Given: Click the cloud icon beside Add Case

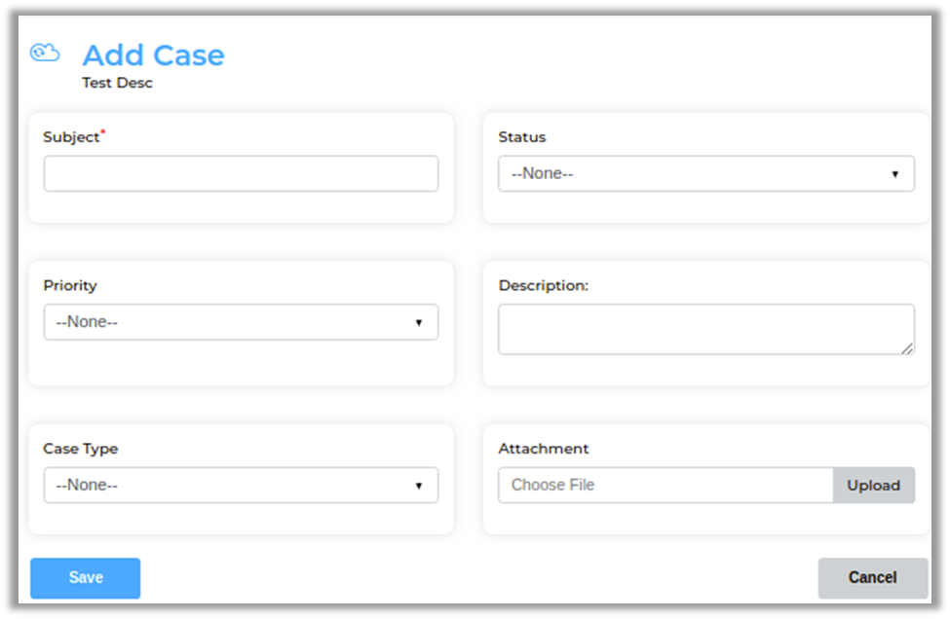Looking at the screenshot, I should pos(45,53).
